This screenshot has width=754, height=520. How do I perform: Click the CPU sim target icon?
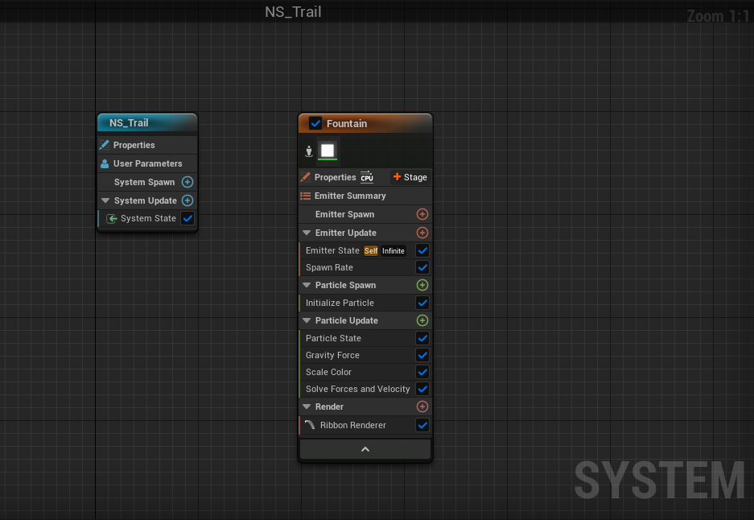(x=367, y=177)
